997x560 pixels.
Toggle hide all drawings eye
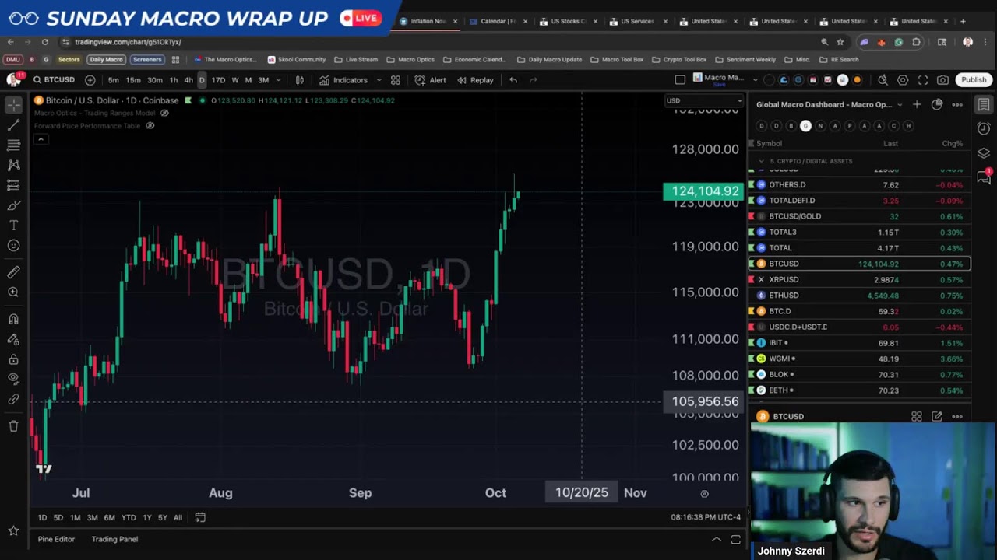coord(13,379)
